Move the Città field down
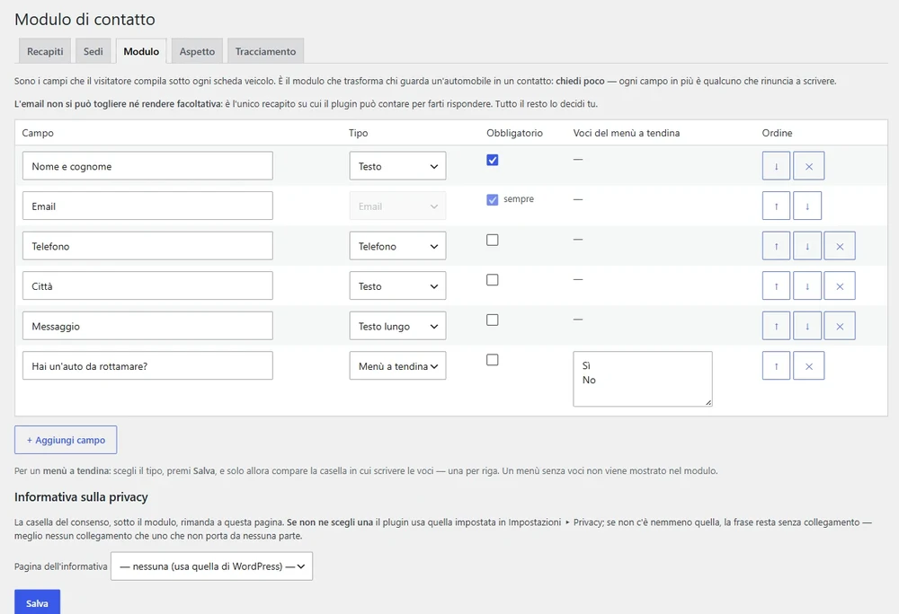Viewport: 899px width, 614px height. (x=807, y=286)
